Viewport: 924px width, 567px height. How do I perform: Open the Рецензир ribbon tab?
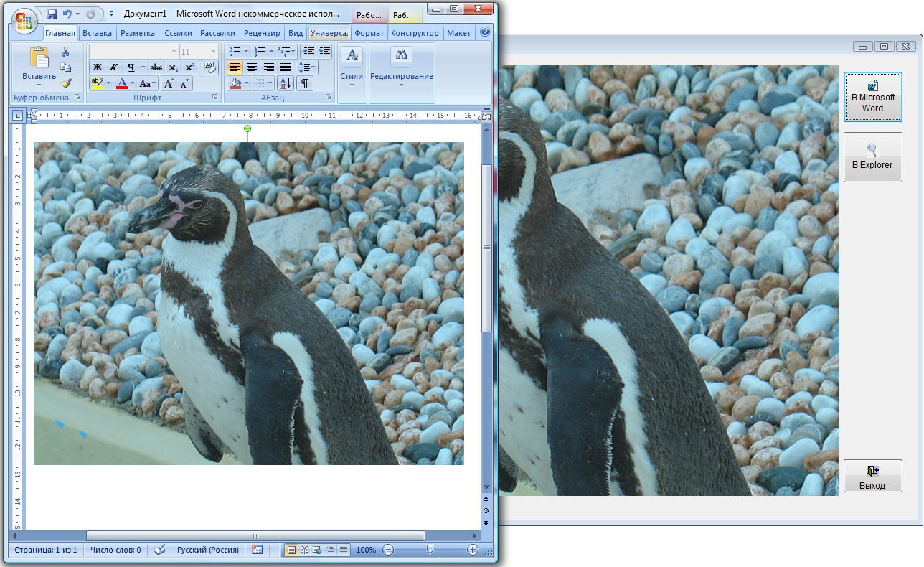[x=262, y=33]
